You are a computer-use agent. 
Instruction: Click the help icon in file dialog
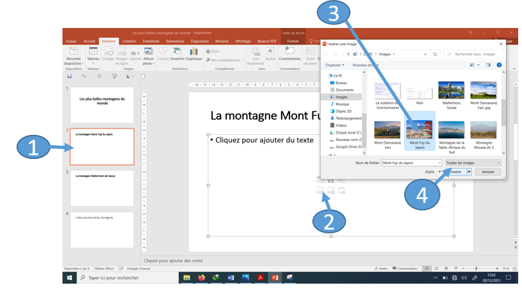coord(499,65)
